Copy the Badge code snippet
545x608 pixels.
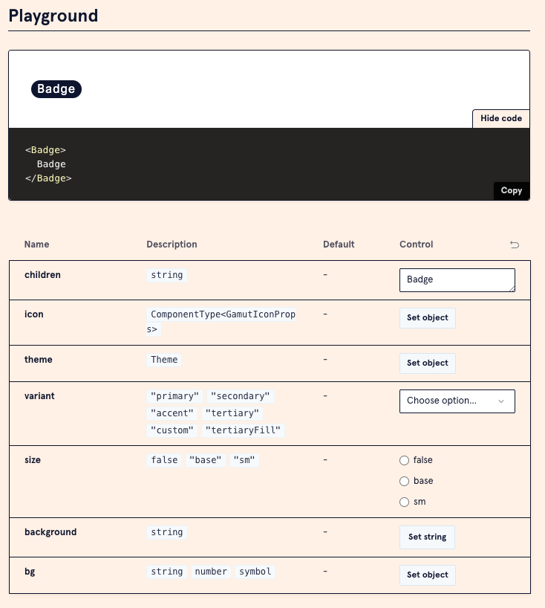511,190
